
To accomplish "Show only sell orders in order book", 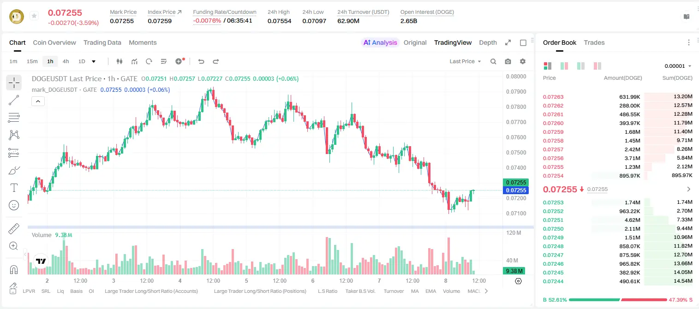I will [x=597, y=66].
